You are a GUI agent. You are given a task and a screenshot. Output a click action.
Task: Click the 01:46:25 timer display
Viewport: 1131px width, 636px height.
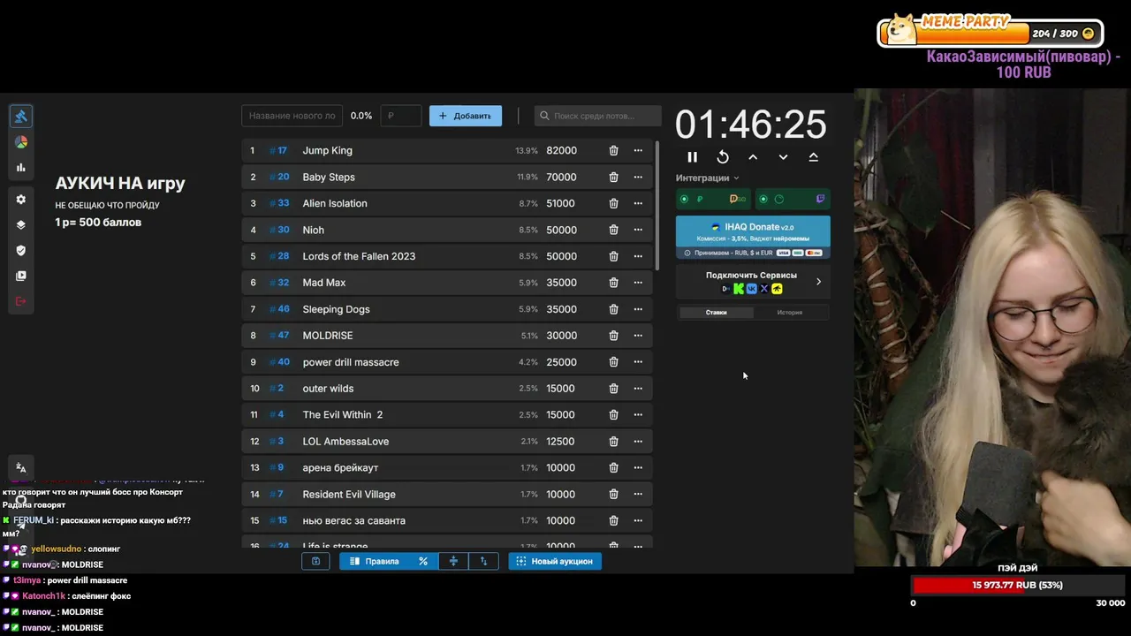tap(751, 125)
